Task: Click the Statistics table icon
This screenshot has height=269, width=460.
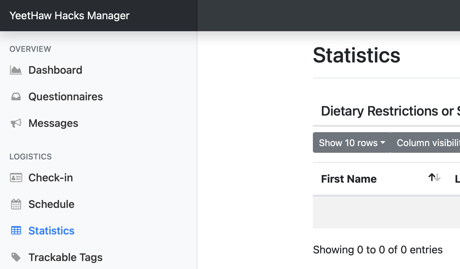Action: pos(16,230)
